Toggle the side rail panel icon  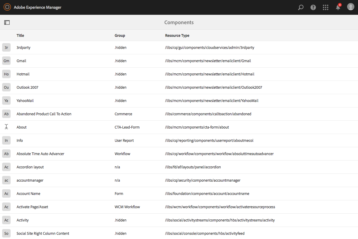pyautogui.click(x=7, y=22)
